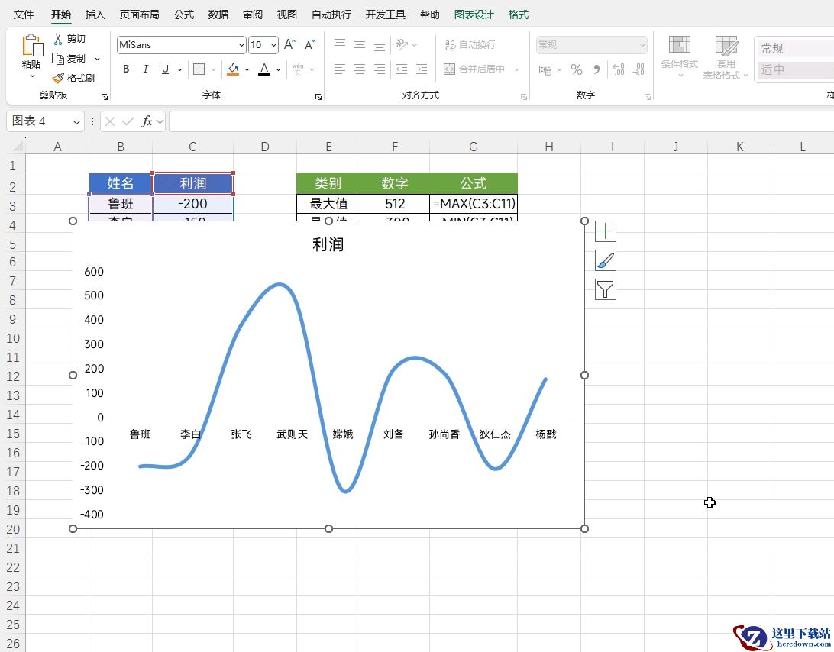Open the font name MiSans dropdown
Viewport: 834px width, 652px height.
click(x=241, y=45)
